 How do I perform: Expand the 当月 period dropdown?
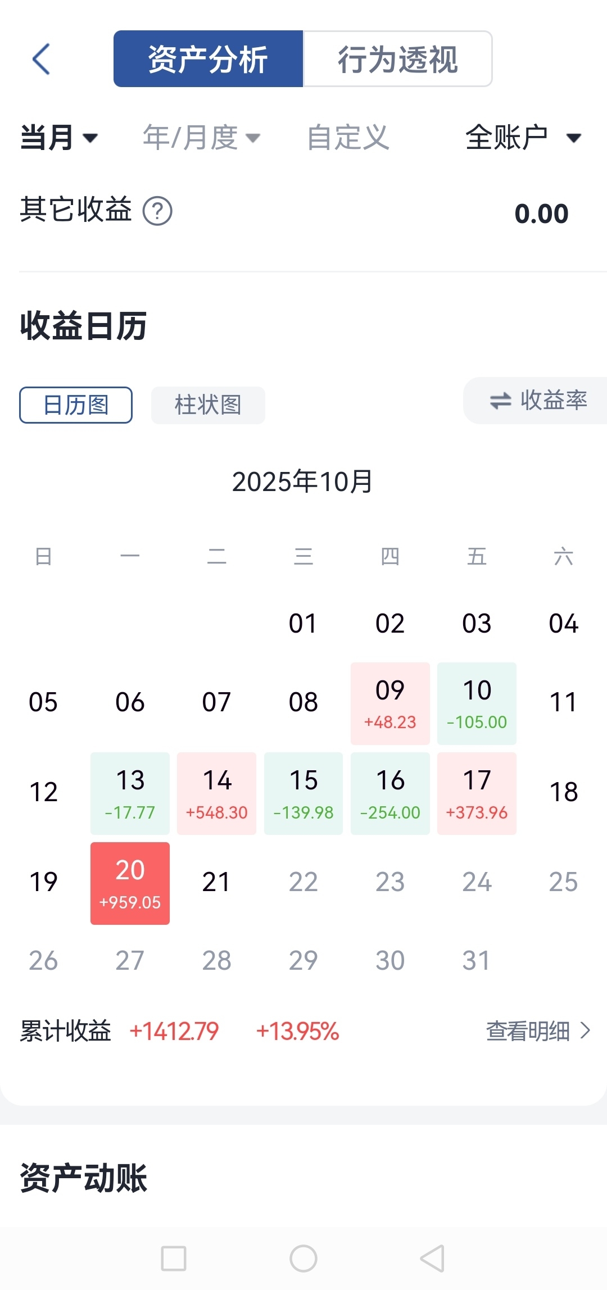[60, 138]
